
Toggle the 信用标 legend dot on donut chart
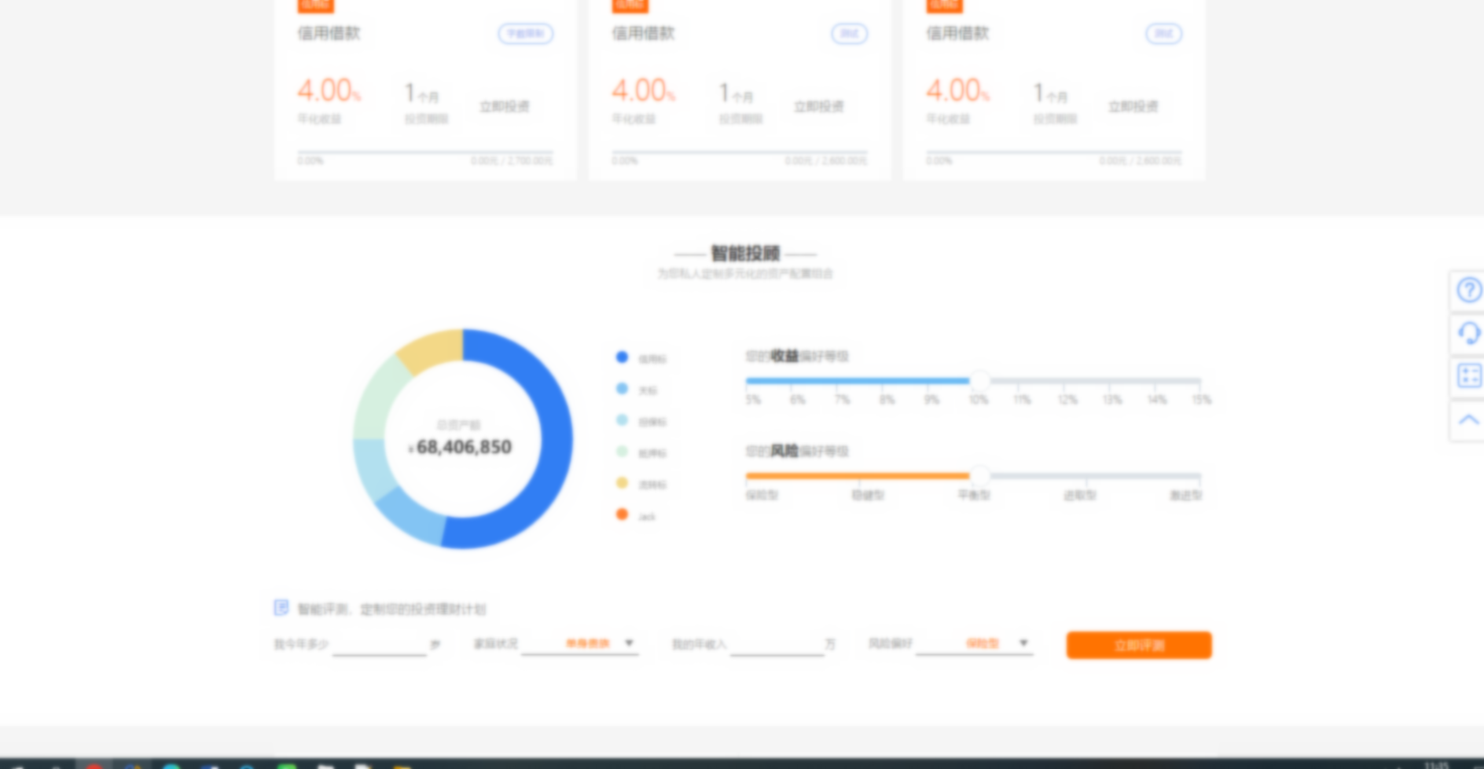[x=622, y=357]
